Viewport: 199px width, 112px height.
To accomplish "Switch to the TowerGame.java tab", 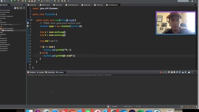I will click(x=72, y=5).
